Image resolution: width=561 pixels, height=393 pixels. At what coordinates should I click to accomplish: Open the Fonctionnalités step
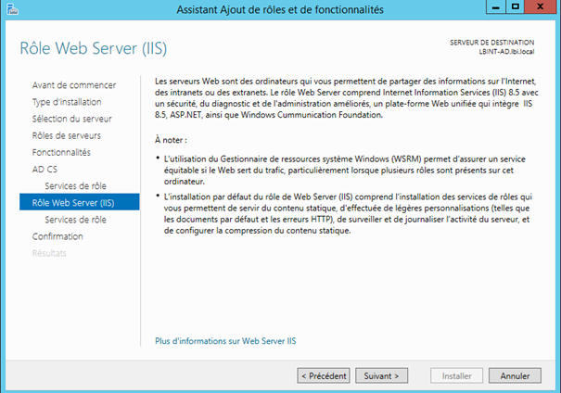click(61, 152)
